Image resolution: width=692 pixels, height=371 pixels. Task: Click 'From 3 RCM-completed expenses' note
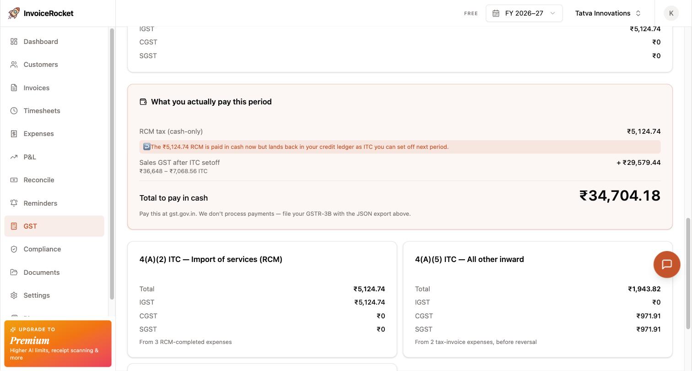(x=186, y=342)
